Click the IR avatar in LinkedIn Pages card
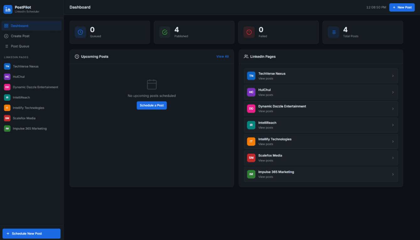The height and width of the screenshot is (240, 420). (251, 125)
